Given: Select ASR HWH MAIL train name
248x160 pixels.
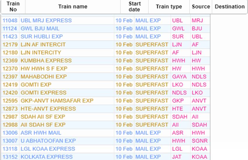Looking at the screenshot, I should pos(41,133).
